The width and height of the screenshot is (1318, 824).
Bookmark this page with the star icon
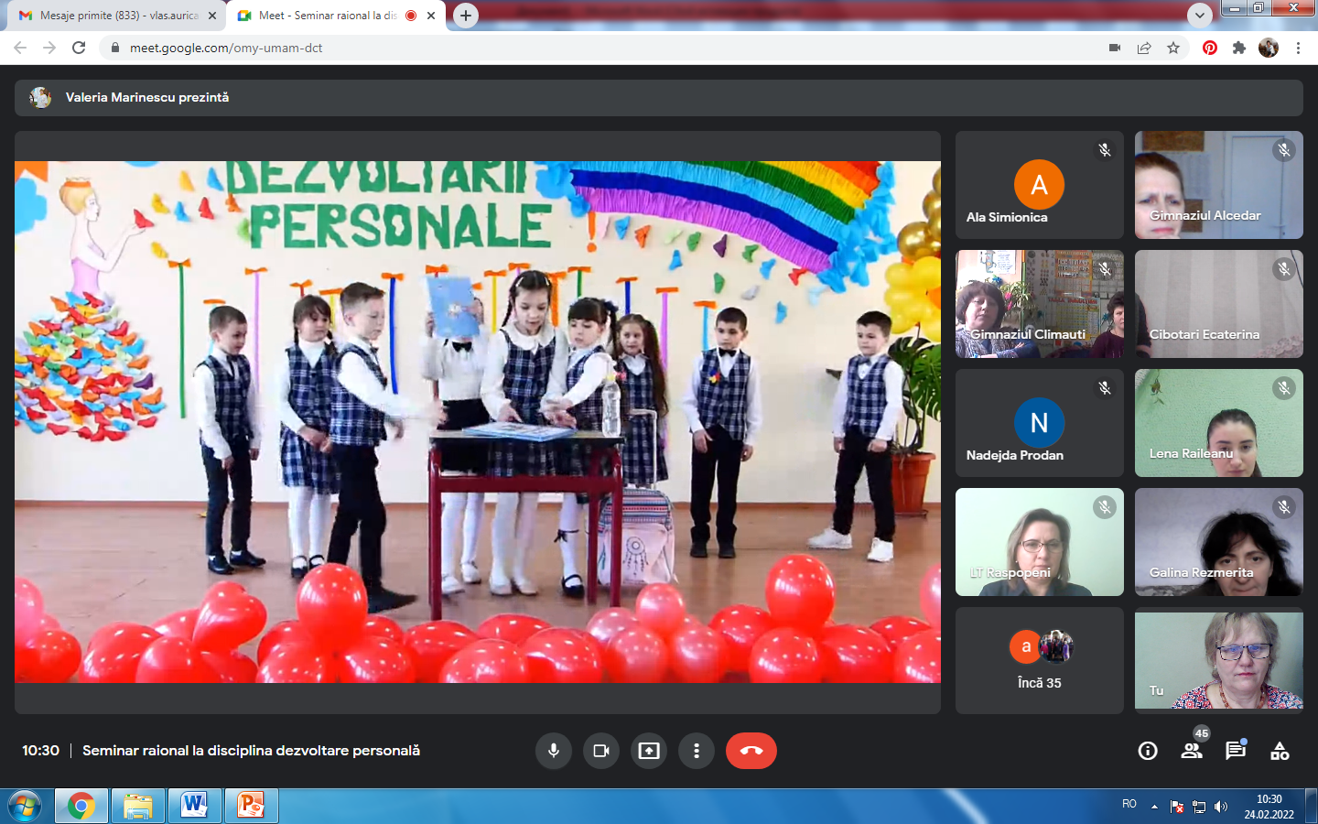click(x=1173, y=48)
